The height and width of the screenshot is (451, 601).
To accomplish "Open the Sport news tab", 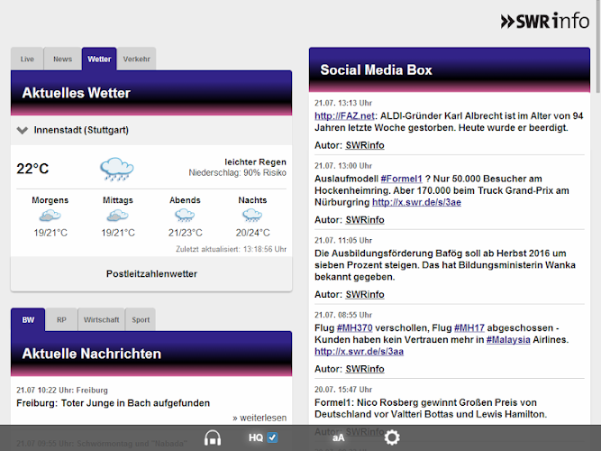I will tap(141, 319).
